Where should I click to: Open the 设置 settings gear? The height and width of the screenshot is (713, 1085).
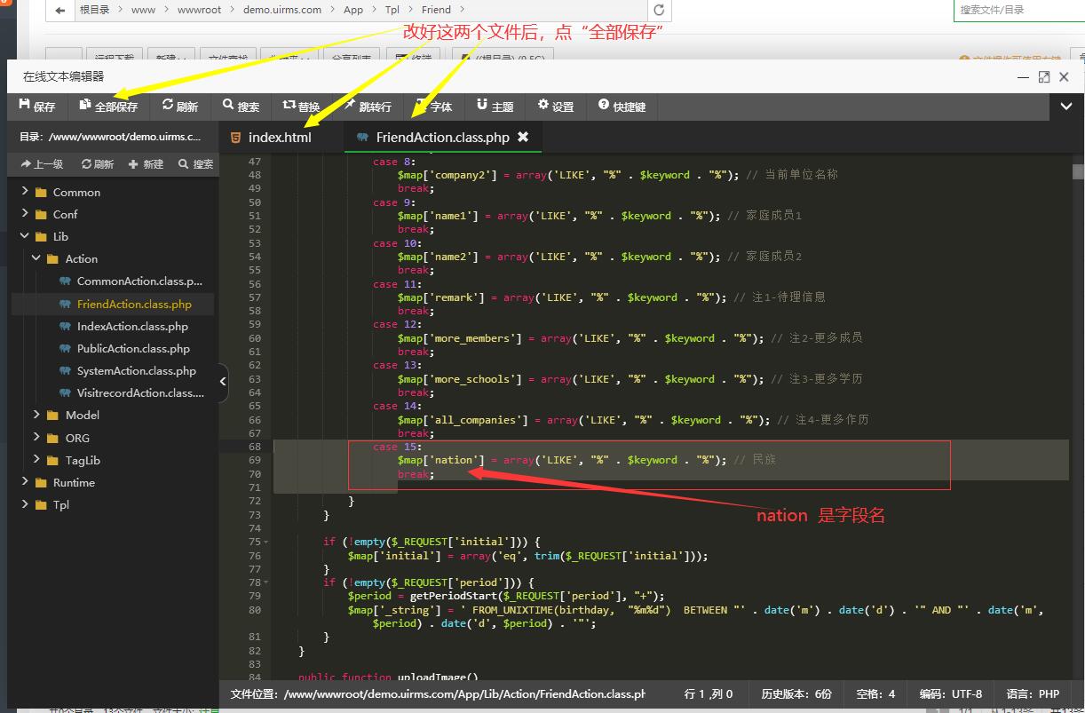tap(556, 107)
